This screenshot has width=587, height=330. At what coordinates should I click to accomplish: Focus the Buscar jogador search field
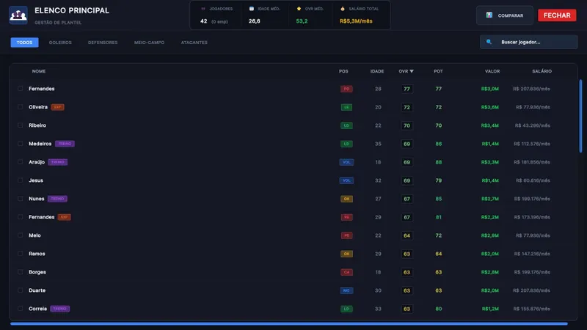[x=528, y=42]
